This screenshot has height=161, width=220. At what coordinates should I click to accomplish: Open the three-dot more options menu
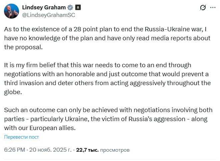coord(213,7)
